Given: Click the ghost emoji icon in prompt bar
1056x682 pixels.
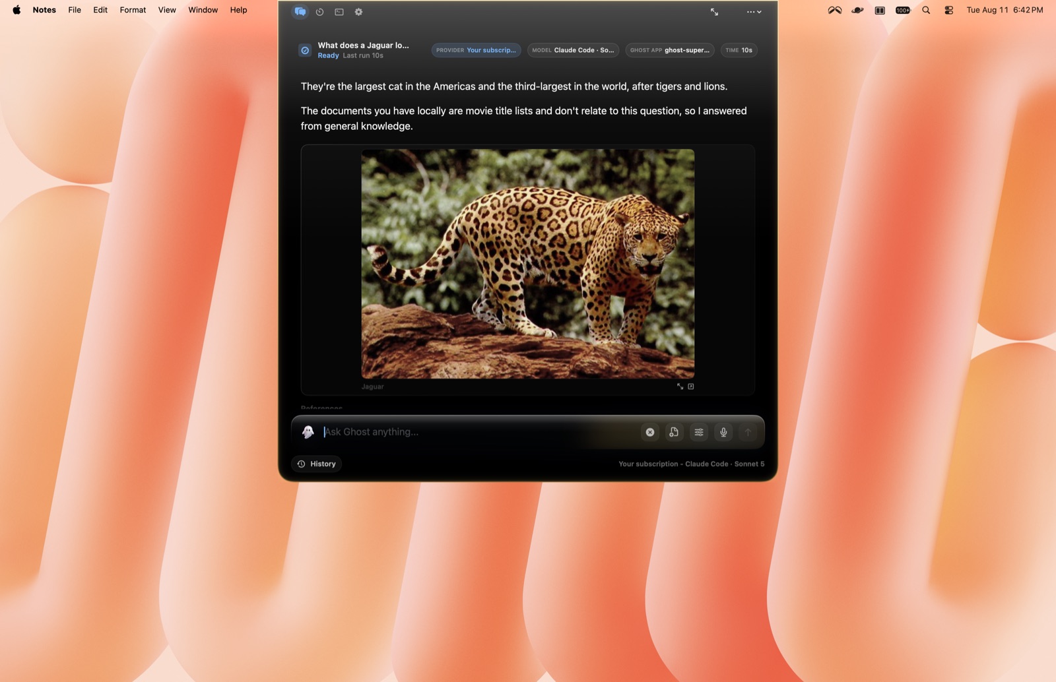Looking at the screenshot, I should tap(308, 432).
